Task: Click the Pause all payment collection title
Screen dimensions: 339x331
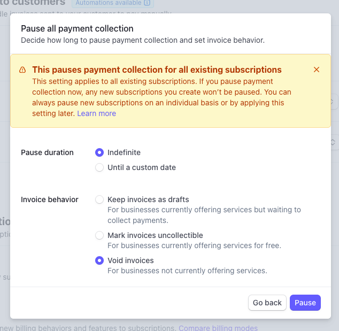Action: [77, 28]
